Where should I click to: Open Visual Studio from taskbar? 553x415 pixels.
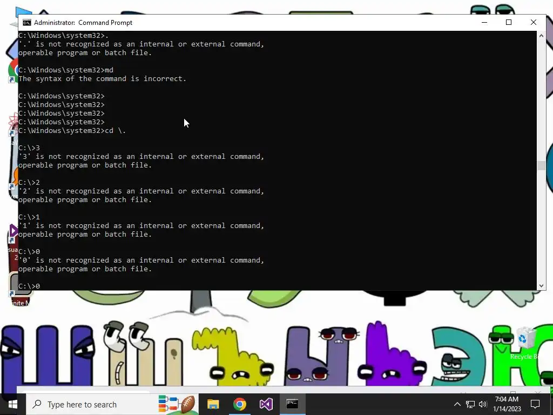click(x=266, y=404)
